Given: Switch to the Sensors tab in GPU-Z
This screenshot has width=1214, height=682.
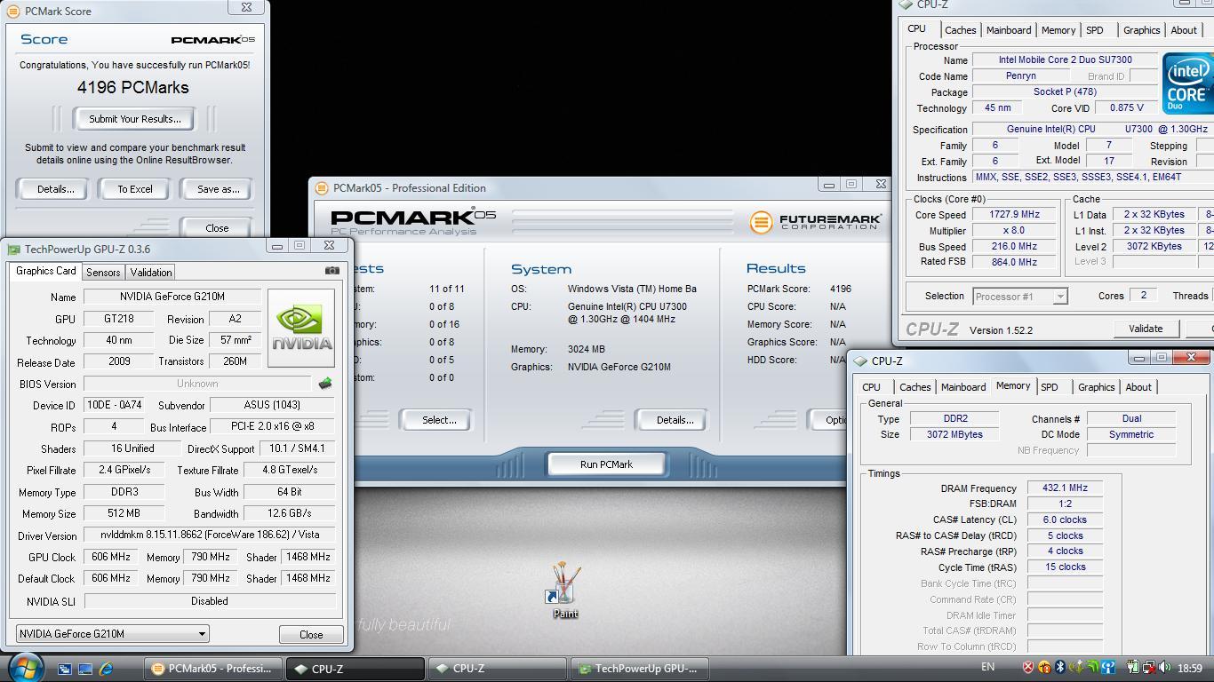Looking at the screenshot, I should (103, 272).
